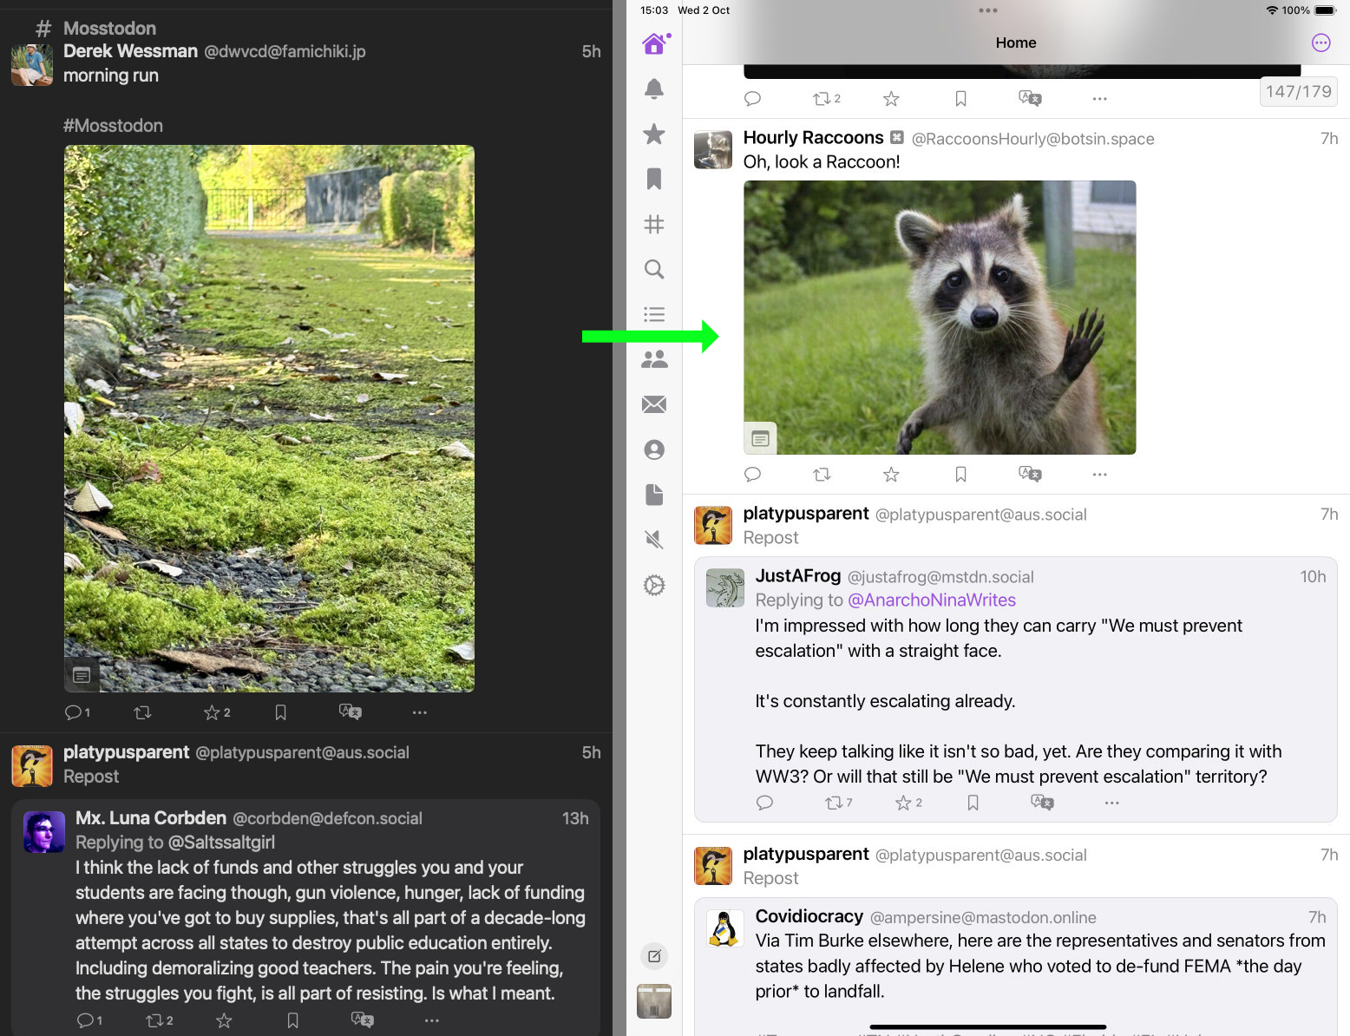Favorite Mx. Luna Corbden's post
Screen dimensions: 1350x1036
224,1020
